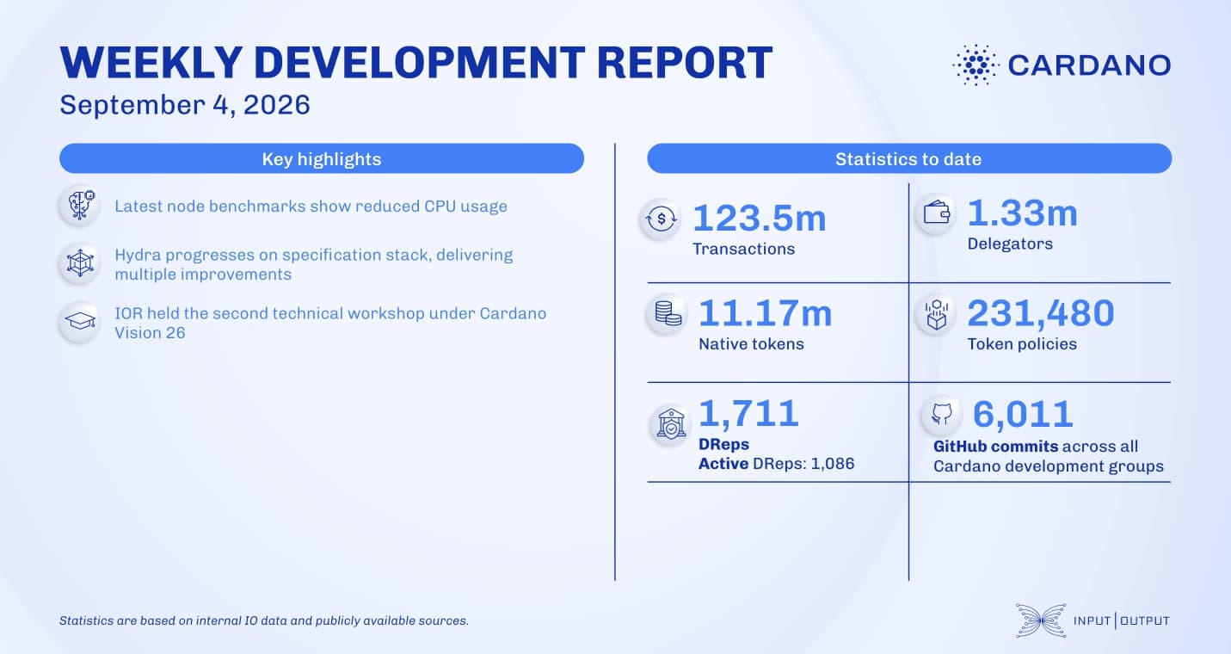This screenshot has height=654, width=1231.
Task: Click the 11.17m native tokens figure
Action: click(x=765, y=312)
